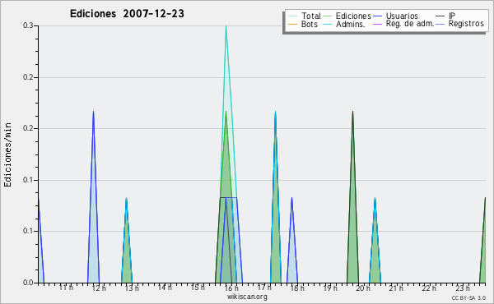This screenshot has height=304, width=494.
Task: Click the Ediciones/min axis title
Action: click(x=7, y=154)
